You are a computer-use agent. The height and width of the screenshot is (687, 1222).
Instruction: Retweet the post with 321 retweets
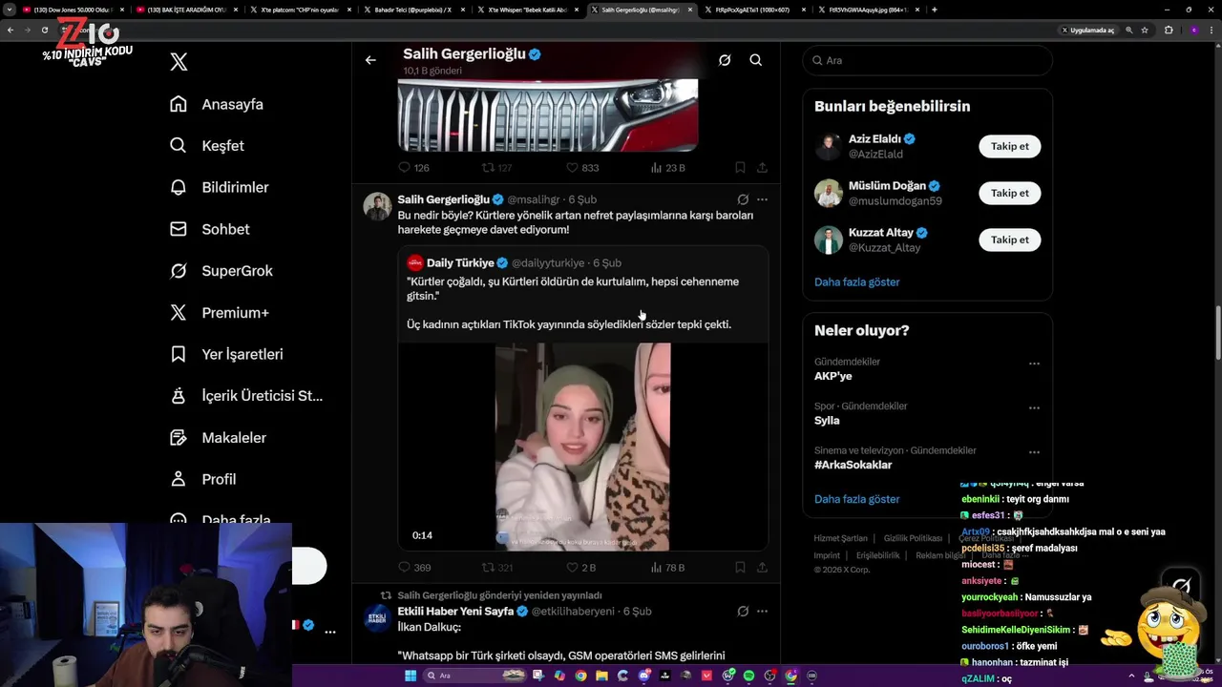[496, 567]
